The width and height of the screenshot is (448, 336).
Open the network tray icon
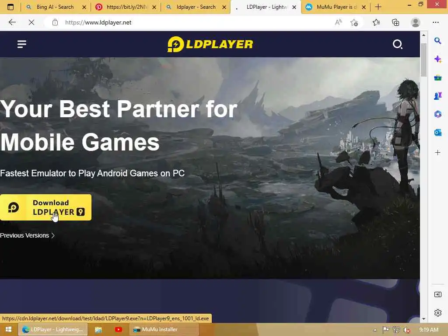pyautogui.click(x=396, y=330)
